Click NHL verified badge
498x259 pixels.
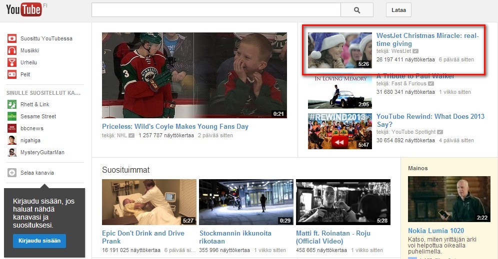(131, 135)
